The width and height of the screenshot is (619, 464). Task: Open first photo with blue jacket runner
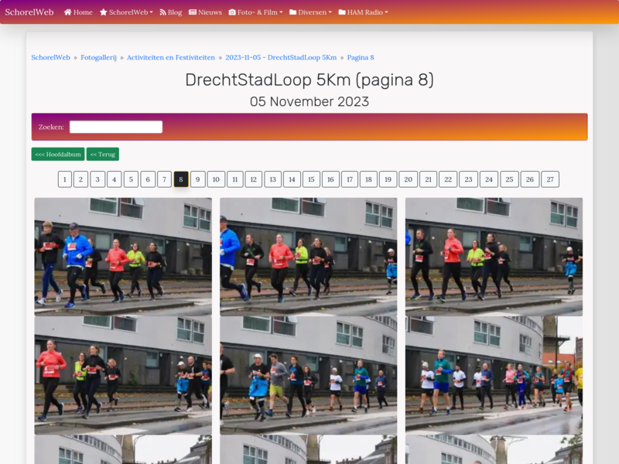click(x=123, y=257)
